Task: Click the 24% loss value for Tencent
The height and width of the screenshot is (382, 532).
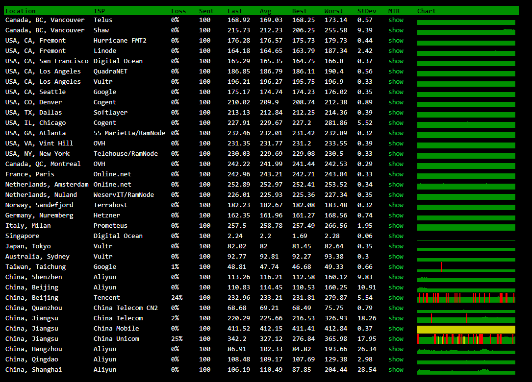Action: 177,298
